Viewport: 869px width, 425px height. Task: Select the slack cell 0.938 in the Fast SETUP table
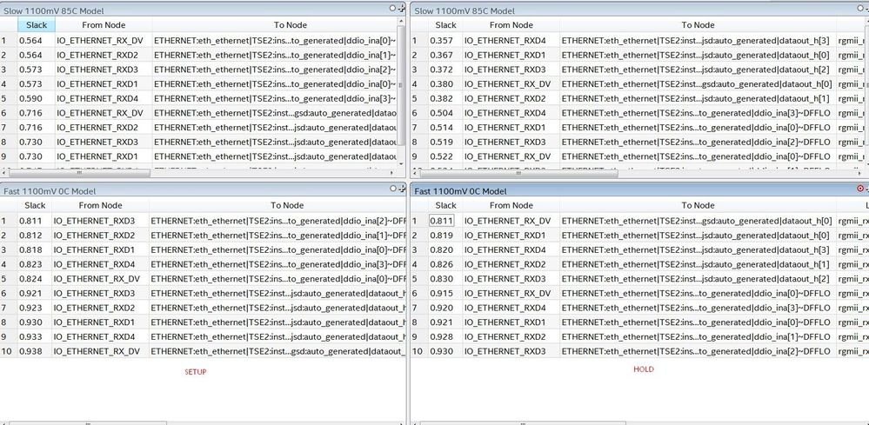(x=35, y=351)
